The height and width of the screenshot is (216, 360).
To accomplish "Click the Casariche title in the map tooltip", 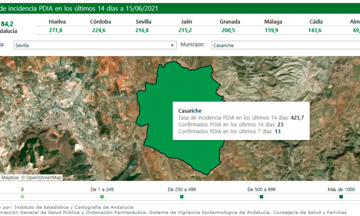I will pos(190,110).
